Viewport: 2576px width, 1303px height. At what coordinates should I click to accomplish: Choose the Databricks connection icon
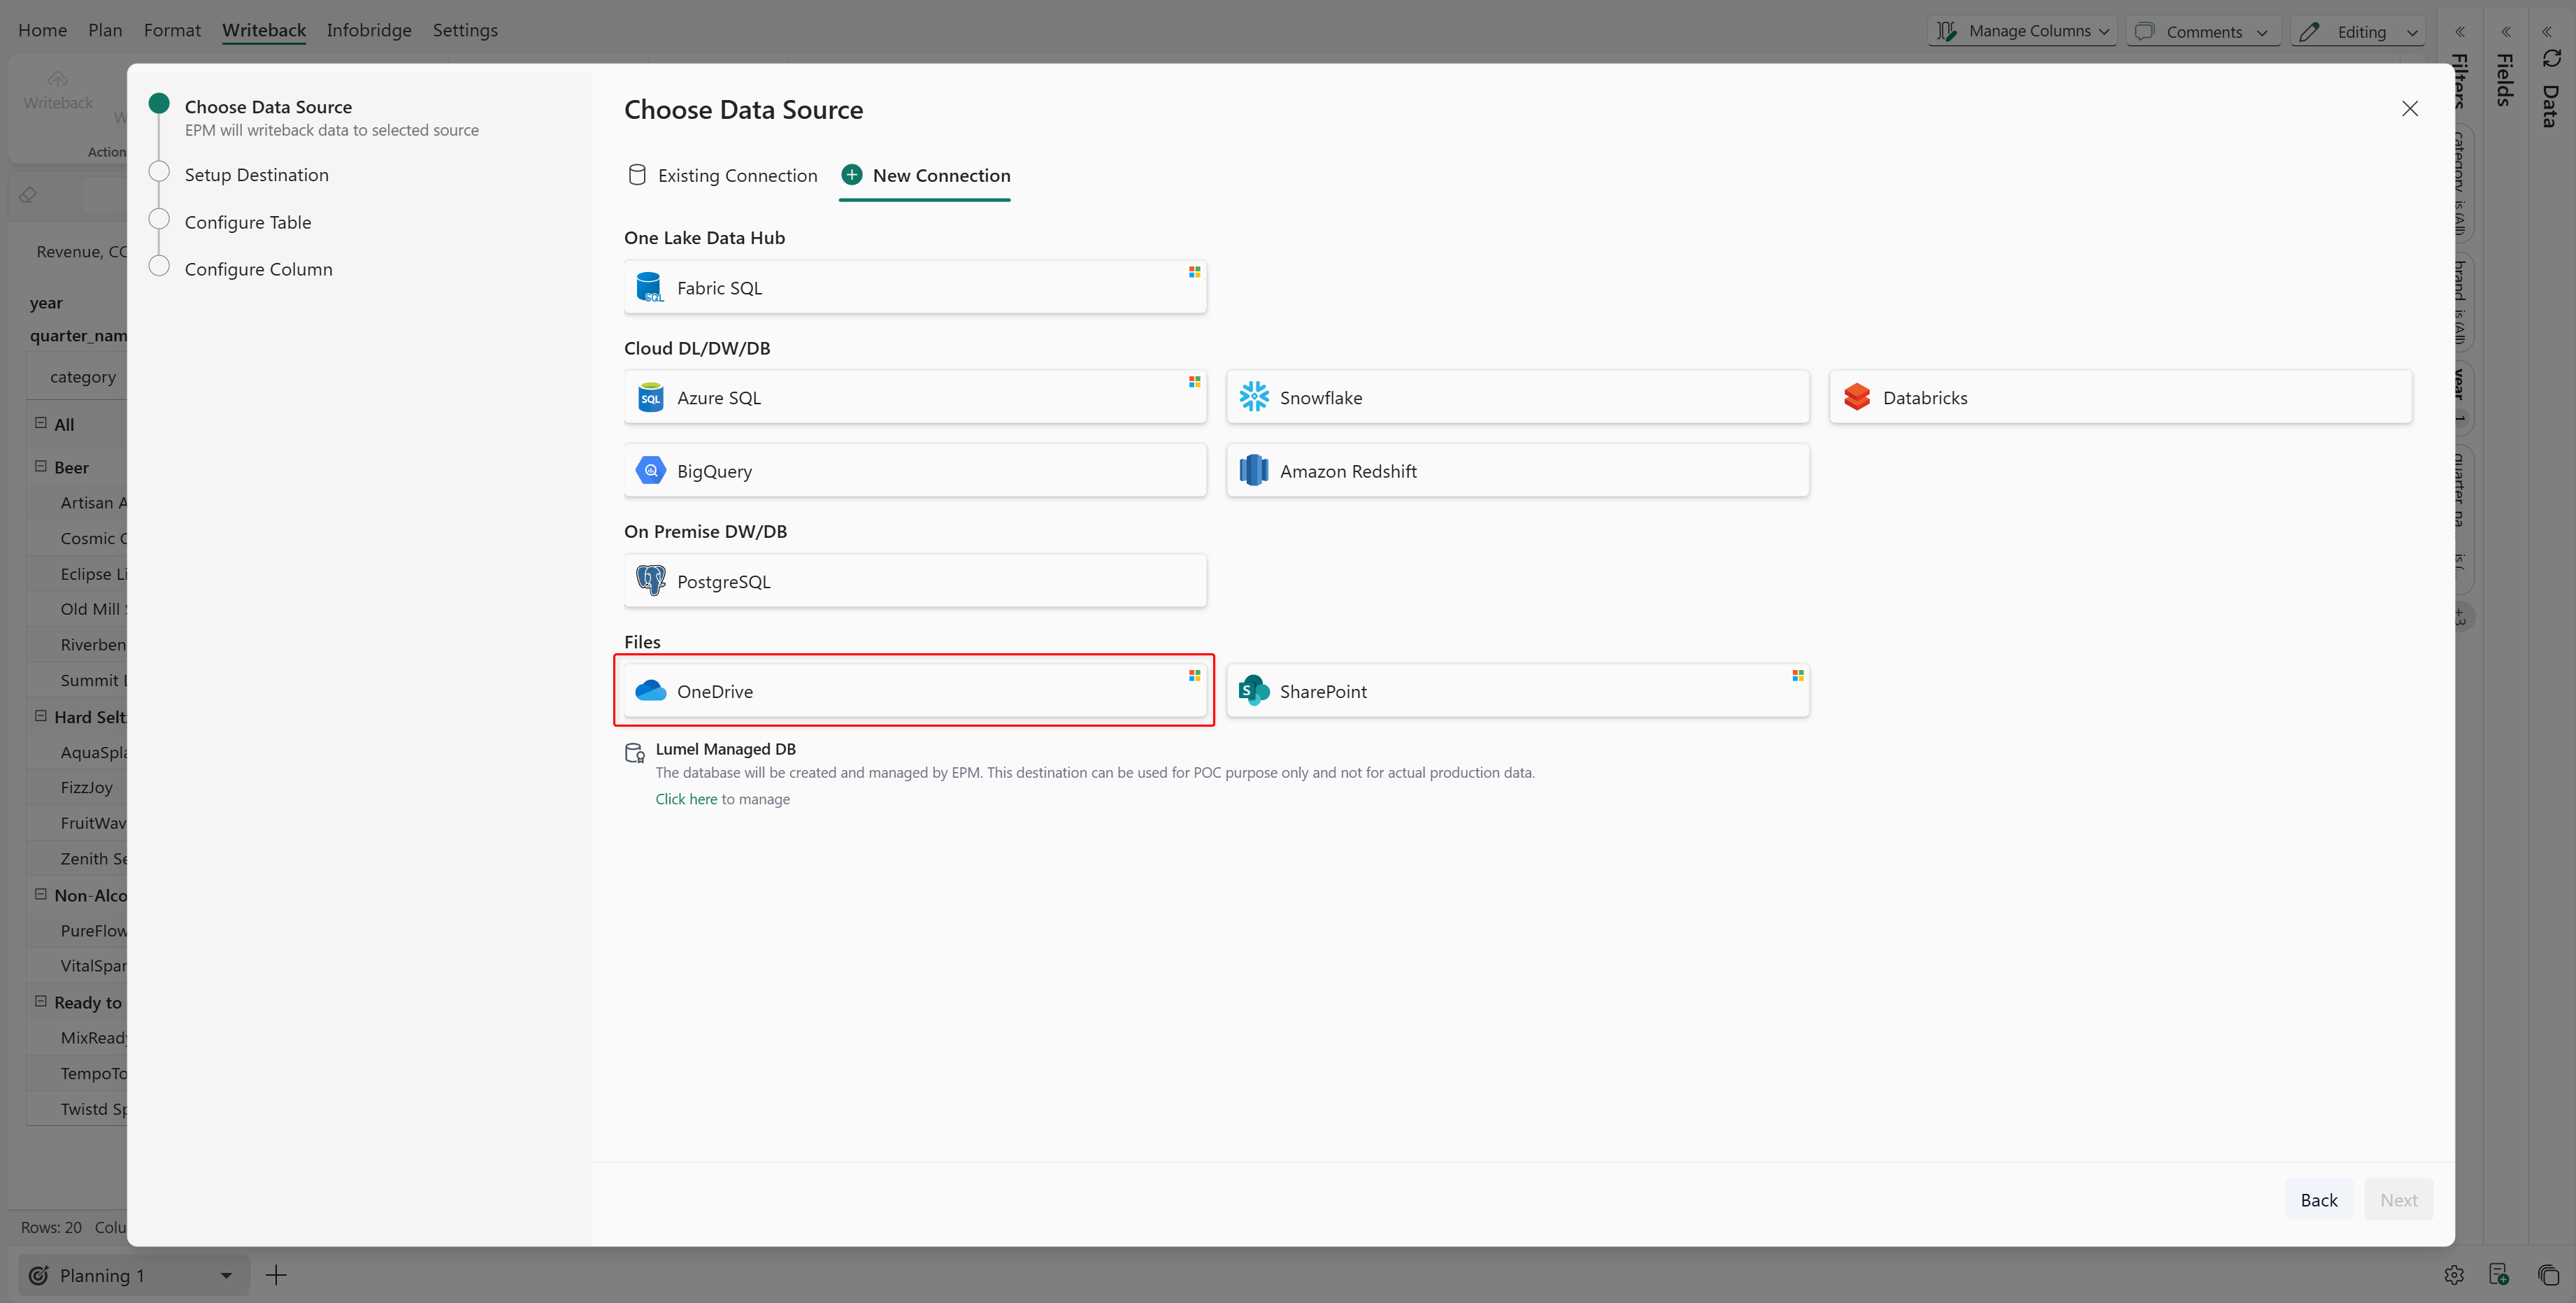click(1856, 397)
